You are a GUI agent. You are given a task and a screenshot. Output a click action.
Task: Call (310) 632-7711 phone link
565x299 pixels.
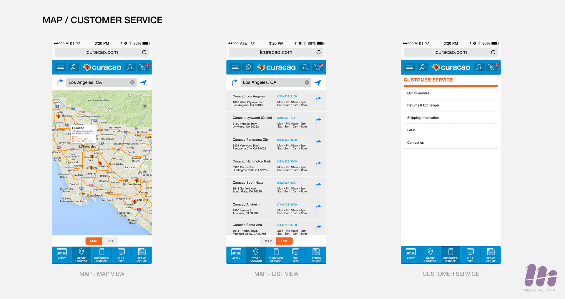click(287, 118)
